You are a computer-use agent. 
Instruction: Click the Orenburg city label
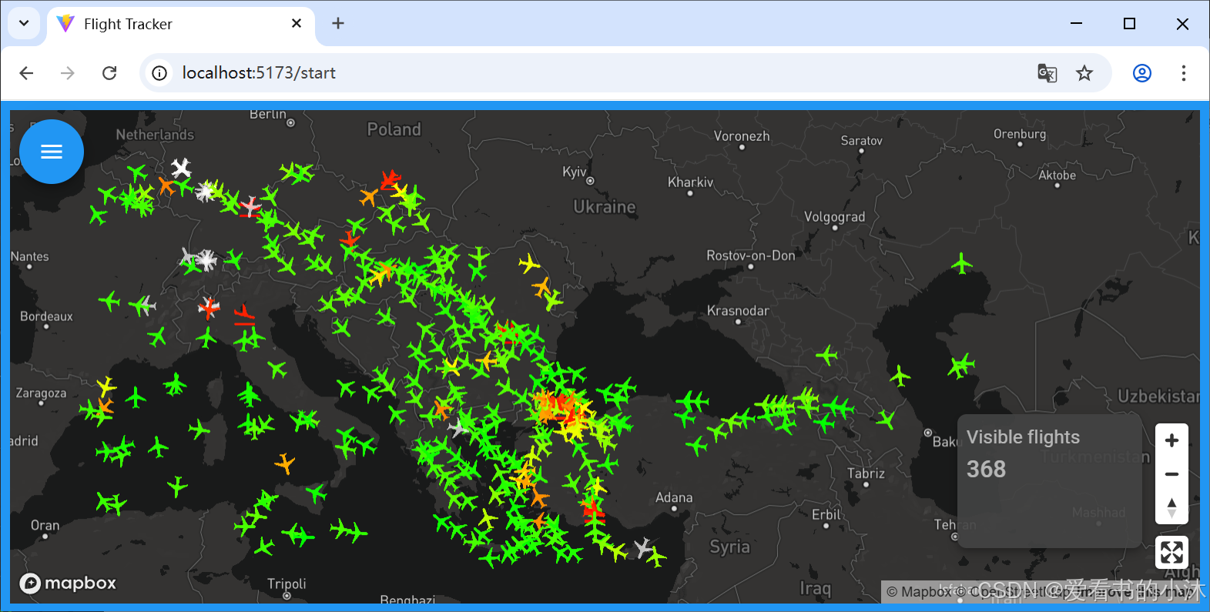[x=1020, y=134]
